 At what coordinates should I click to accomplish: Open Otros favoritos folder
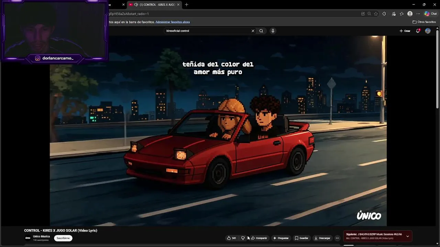424,22
